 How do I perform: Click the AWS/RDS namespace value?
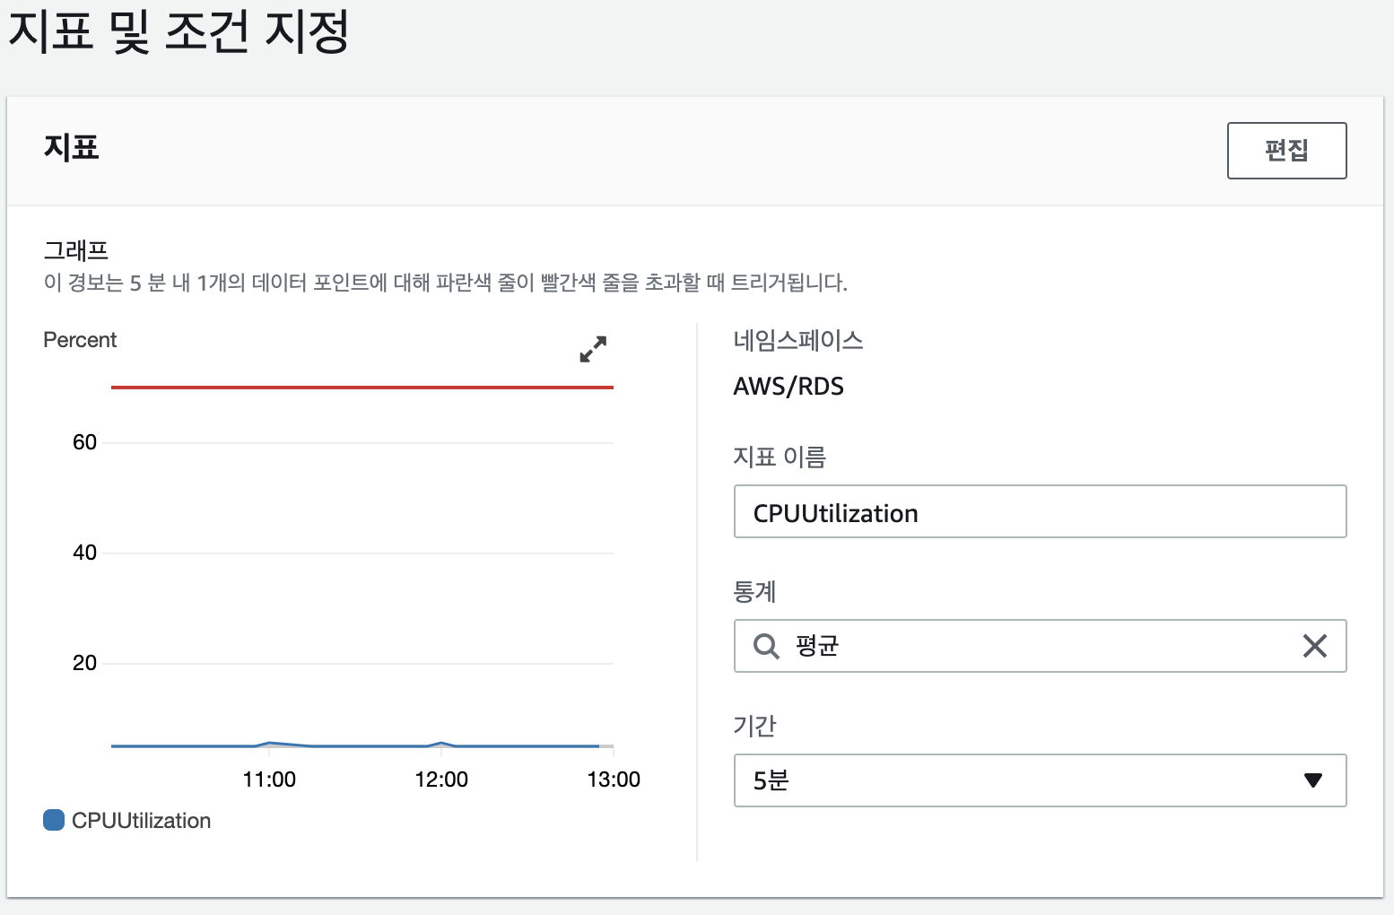tap(788, 387)
